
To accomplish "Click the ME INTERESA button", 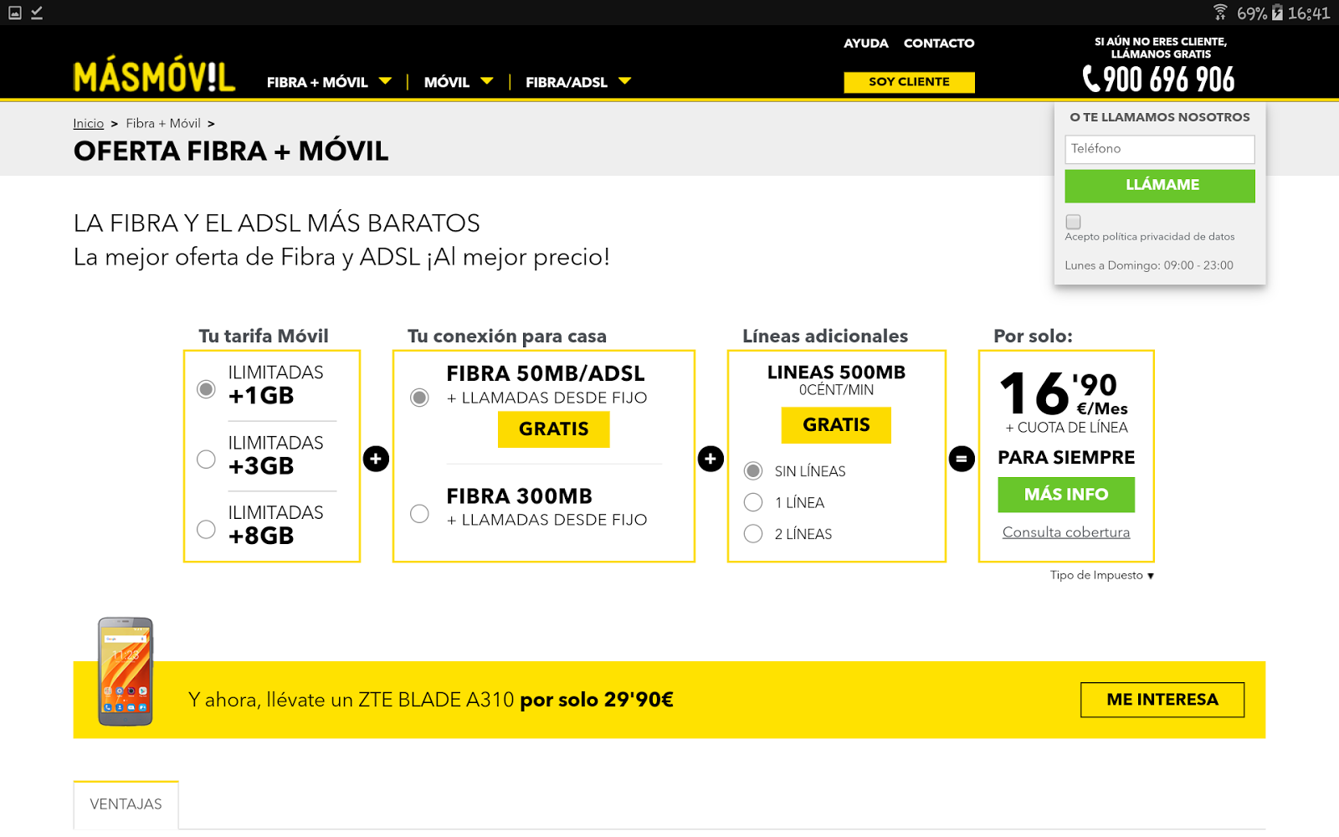I will 1162,700.
